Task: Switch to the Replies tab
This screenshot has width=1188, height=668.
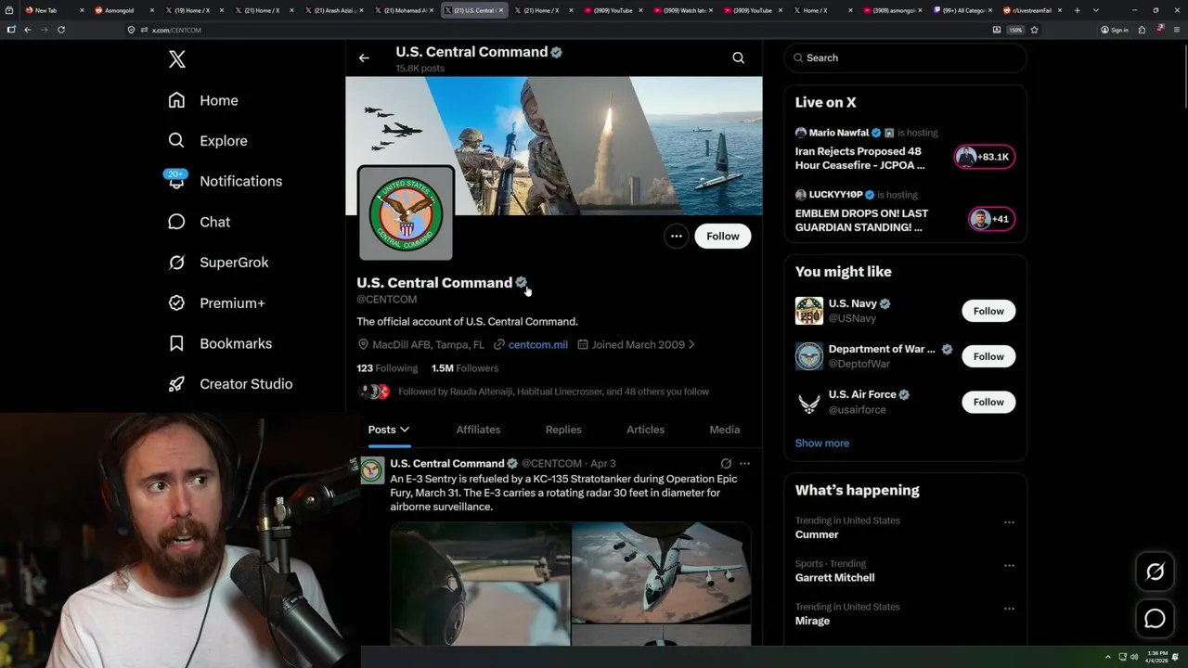Action: click(x=563, y=430)
